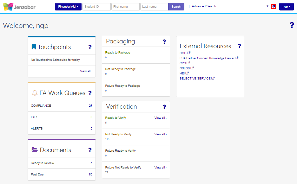Open help for Touchpoints panel
Viewport: 297px width, 184px height.
(x=90, y=47)
